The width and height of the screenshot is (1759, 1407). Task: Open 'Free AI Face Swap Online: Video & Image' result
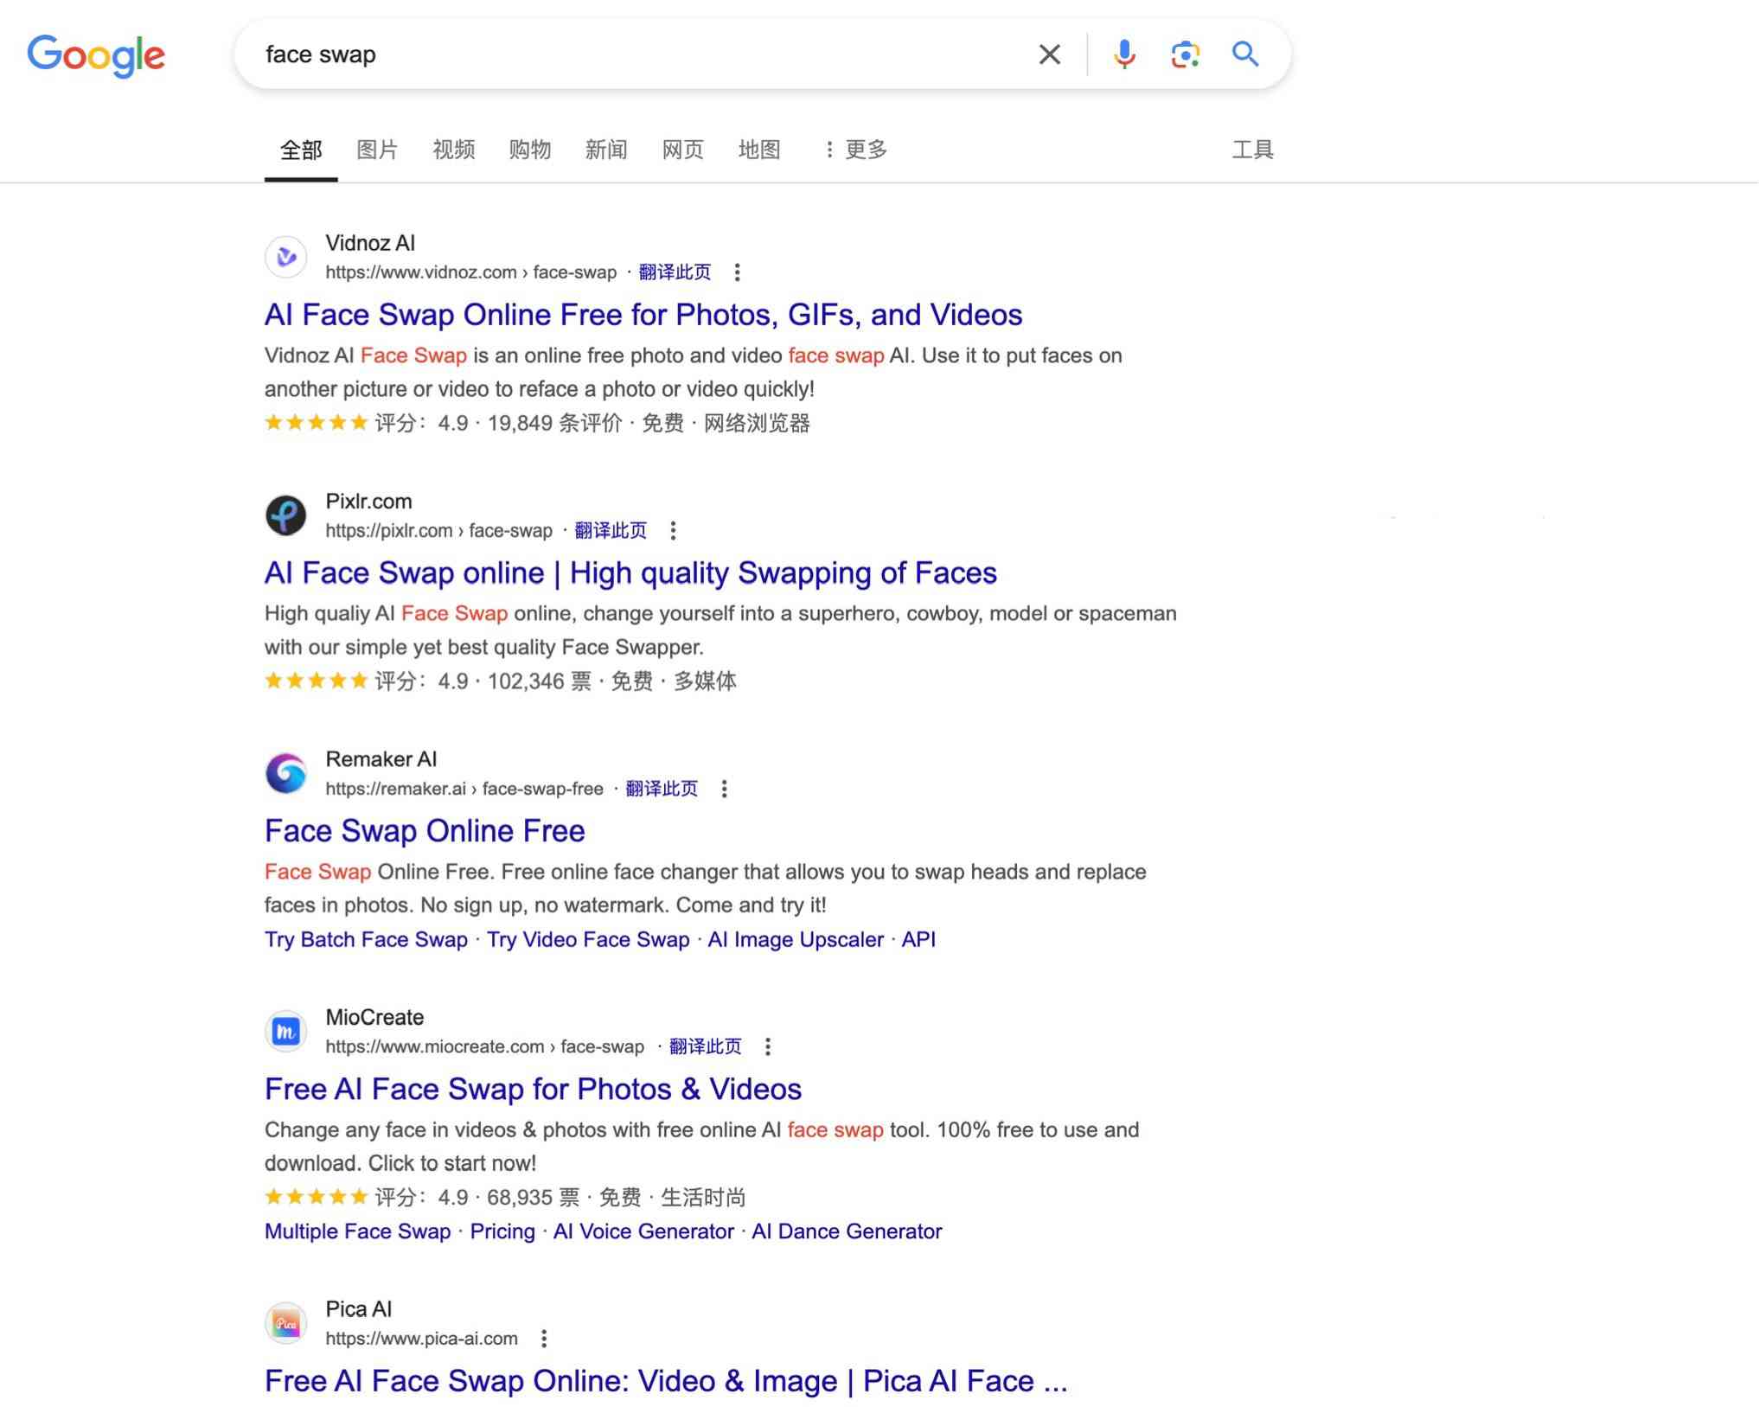click(666, 1381)
